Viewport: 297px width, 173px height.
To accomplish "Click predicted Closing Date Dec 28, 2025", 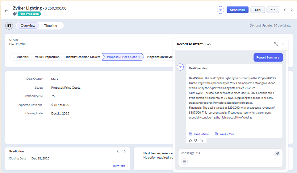I will coord(40,159).
